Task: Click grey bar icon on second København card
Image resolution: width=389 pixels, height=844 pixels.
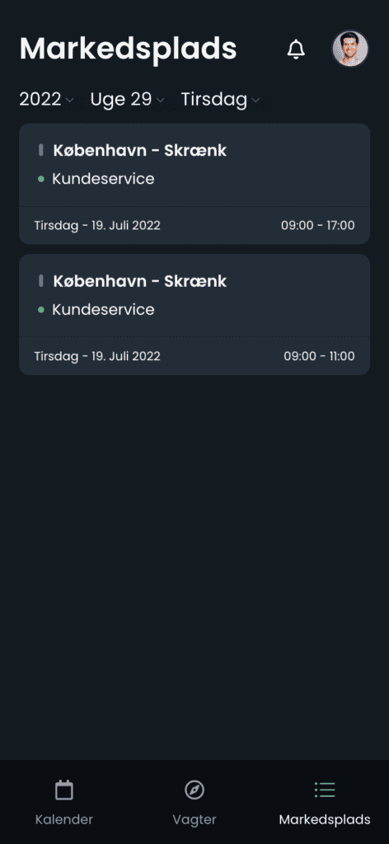Action: pyautogui.click(x=41, y=281)
